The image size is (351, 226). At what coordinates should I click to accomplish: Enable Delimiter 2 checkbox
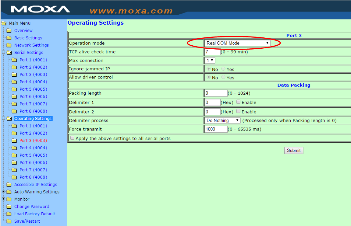pos(238,111)
